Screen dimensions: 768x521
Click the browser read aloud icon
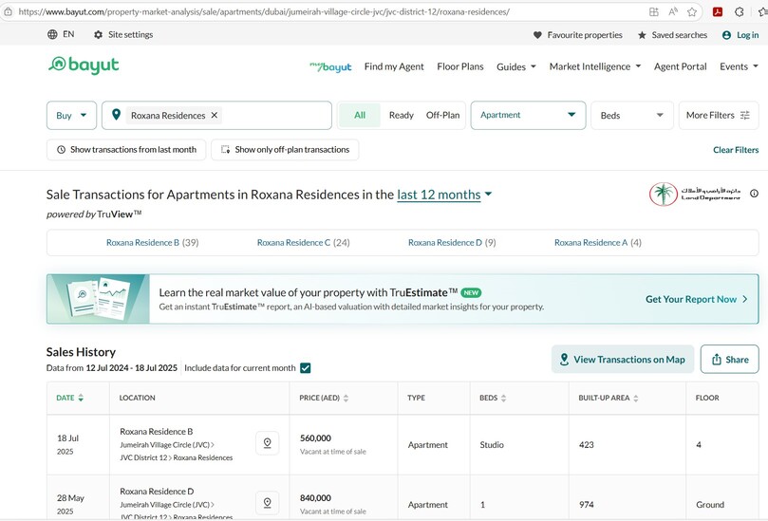pos(673,11)
